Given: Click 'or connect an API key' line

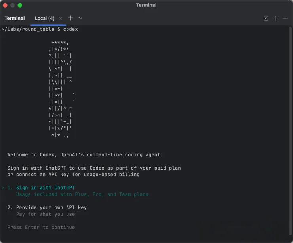Looking at the screenshot, I should [x=73, y=175].
